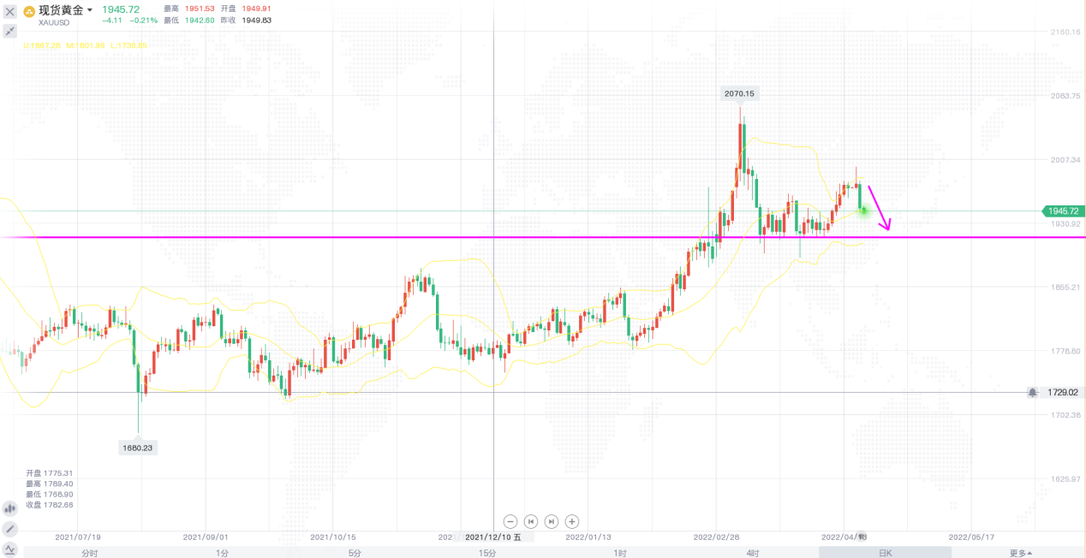Image resolution: width=1086 pixels, height=558 pixels.
Task: Select the 4时 timeframe tab
Action: pyautogui.click(x=752, y=553)
